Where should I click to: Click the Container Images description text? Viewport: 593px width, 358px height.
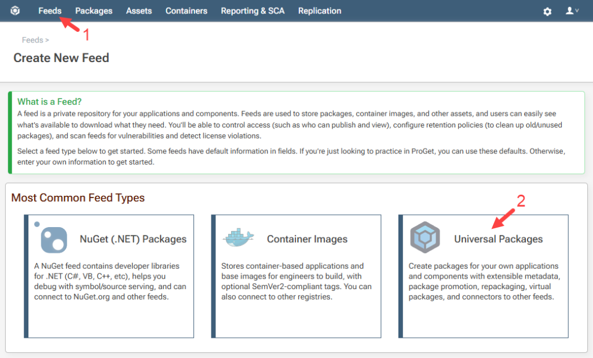pyautogui.click(x=296, y=282)
